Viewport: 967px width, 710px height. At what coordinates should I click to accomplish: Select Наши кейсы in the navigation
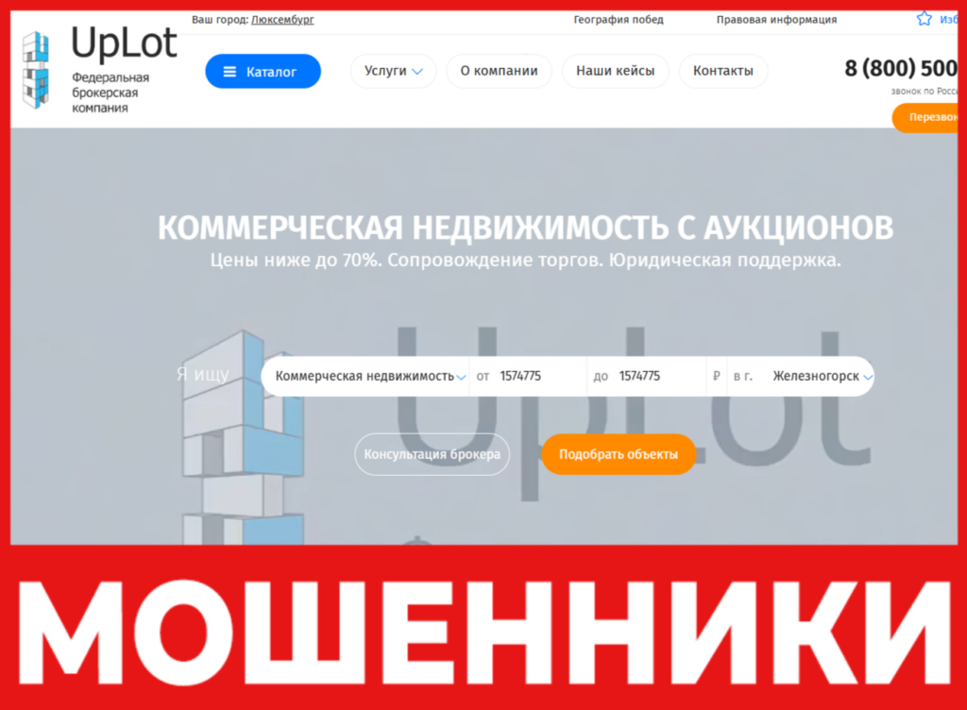click(x=615, y=70)
